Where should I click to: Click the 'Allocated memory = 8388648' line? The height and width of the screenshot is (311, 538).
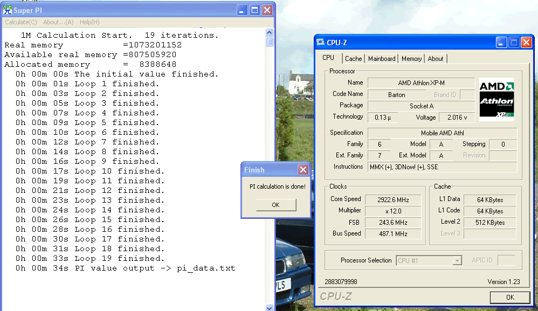(90, 64)
